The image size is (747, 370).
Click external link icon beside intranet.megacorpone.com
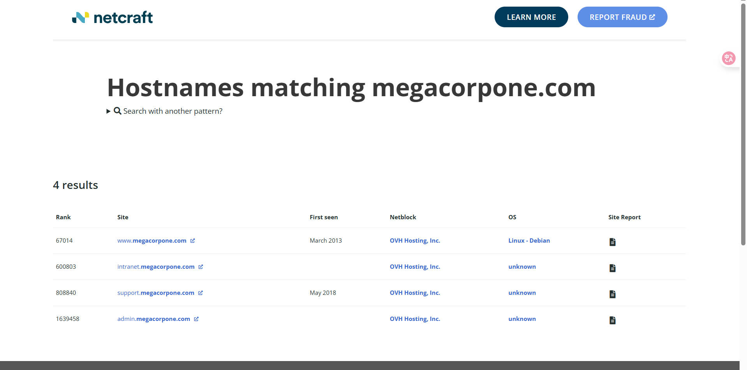201,267
